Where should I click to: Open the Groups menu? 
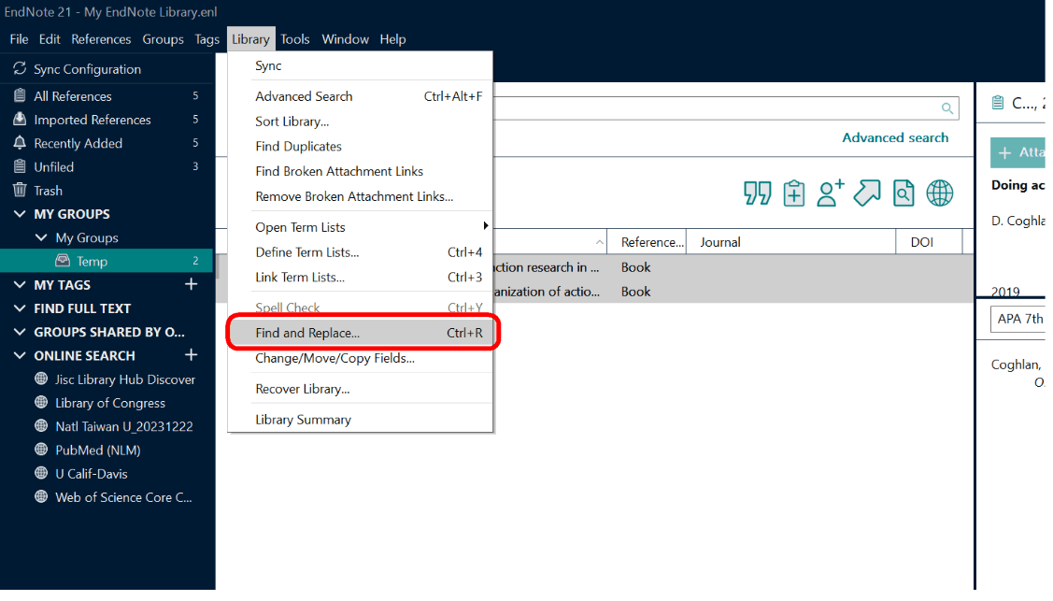pos(163,39)
